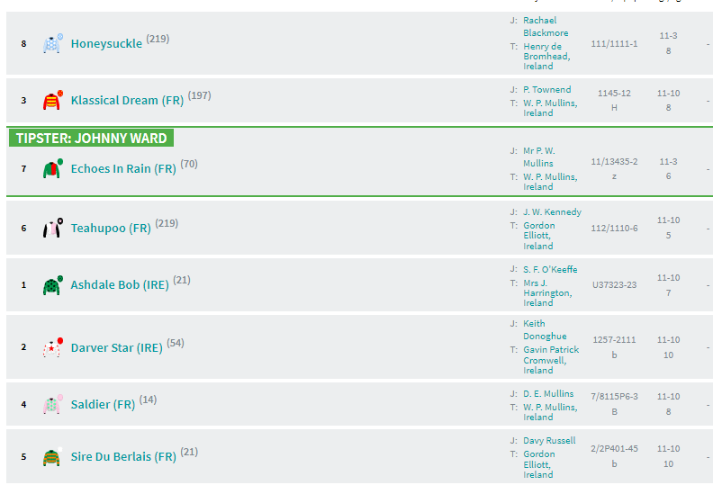Click Honeysuckle's light blue jockey silks icon

[53, 43]
